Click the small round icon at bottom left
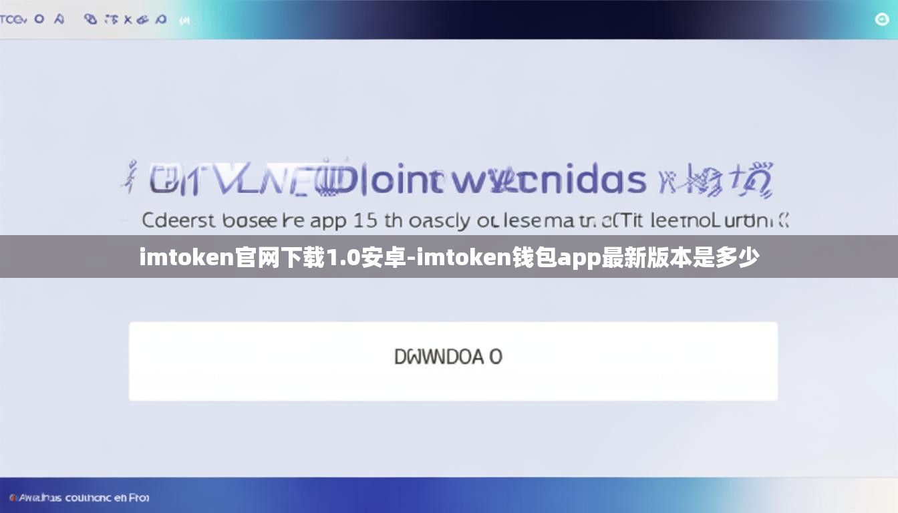The image size is (898, 513). click(14, 497)
